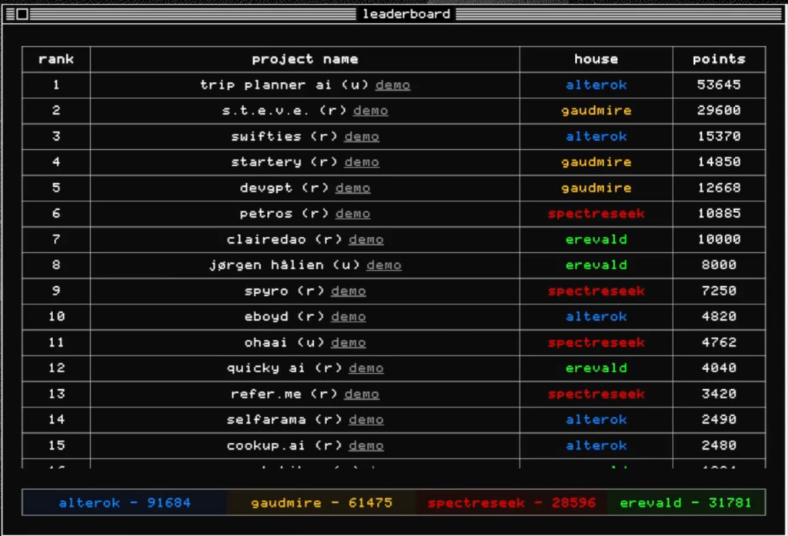788x536 pixels.
Task: Open the ohaai demo link
Action: [x=349, y=343]
